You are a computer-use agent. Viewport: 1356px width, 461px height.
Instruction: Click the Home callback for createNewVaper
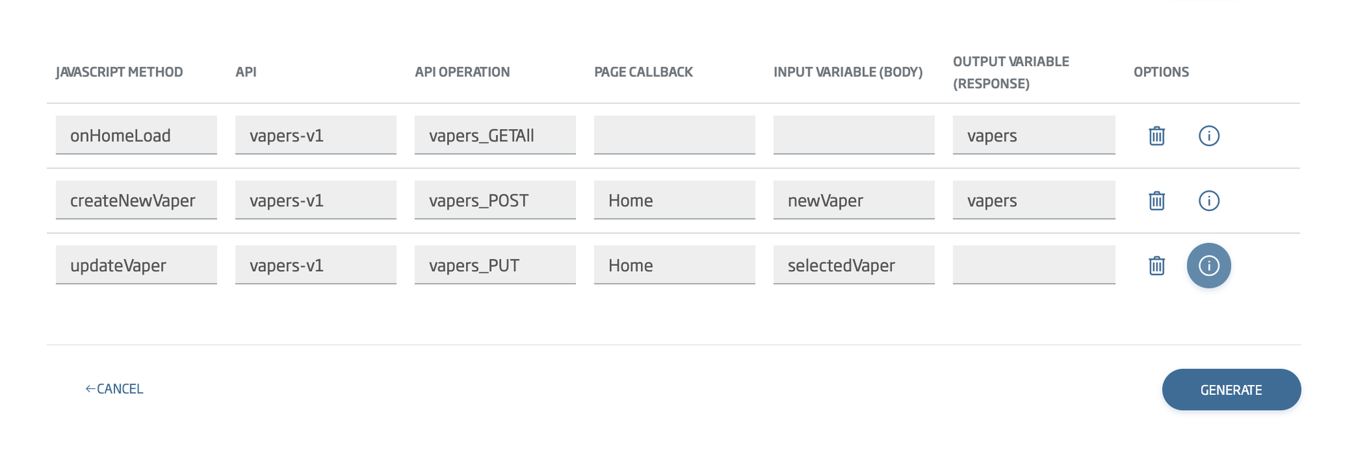pos(674,200)
